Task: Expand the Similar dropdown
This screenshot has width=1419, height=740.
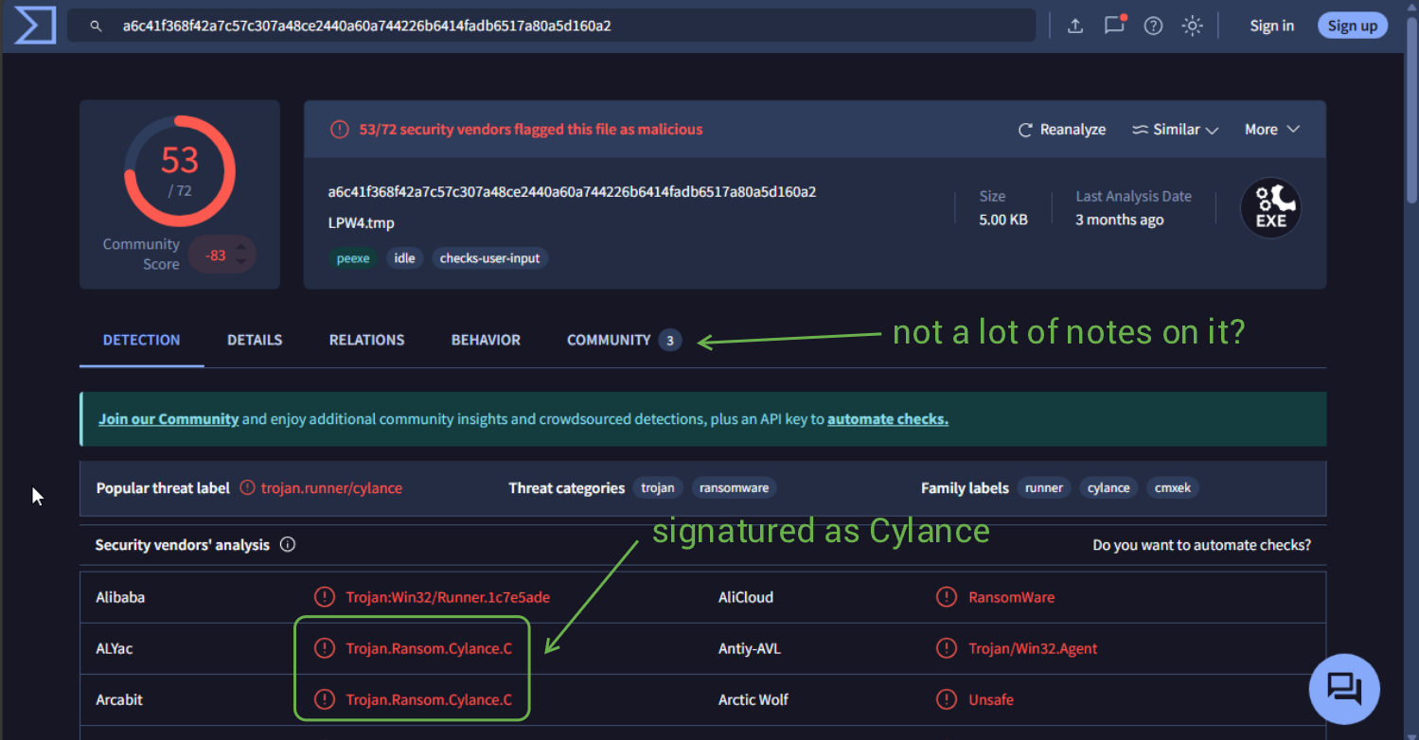Action: point(1175,130)
